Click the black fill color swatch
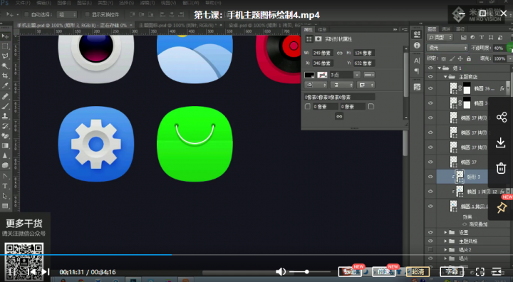The width and height of the screenshot is (513, 282). (309, 75)
